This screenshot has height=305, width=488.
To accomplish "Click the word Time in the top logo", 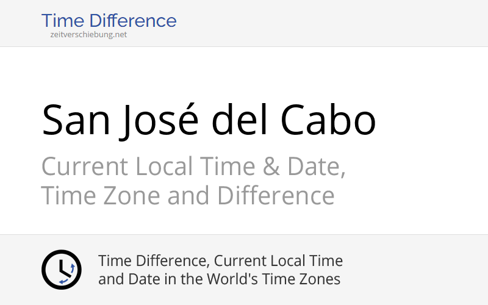I will tap(63, 21).
